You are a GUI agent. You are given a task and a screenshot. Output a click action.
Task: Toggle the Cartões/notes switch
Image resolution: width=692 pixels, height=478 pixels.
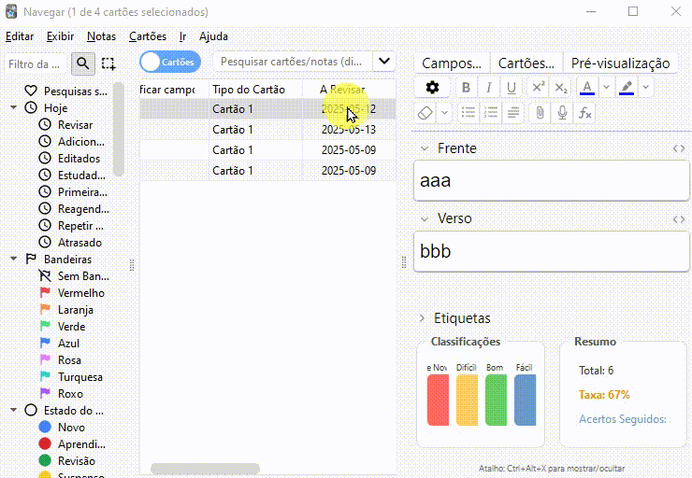click(x=170, y=62)
